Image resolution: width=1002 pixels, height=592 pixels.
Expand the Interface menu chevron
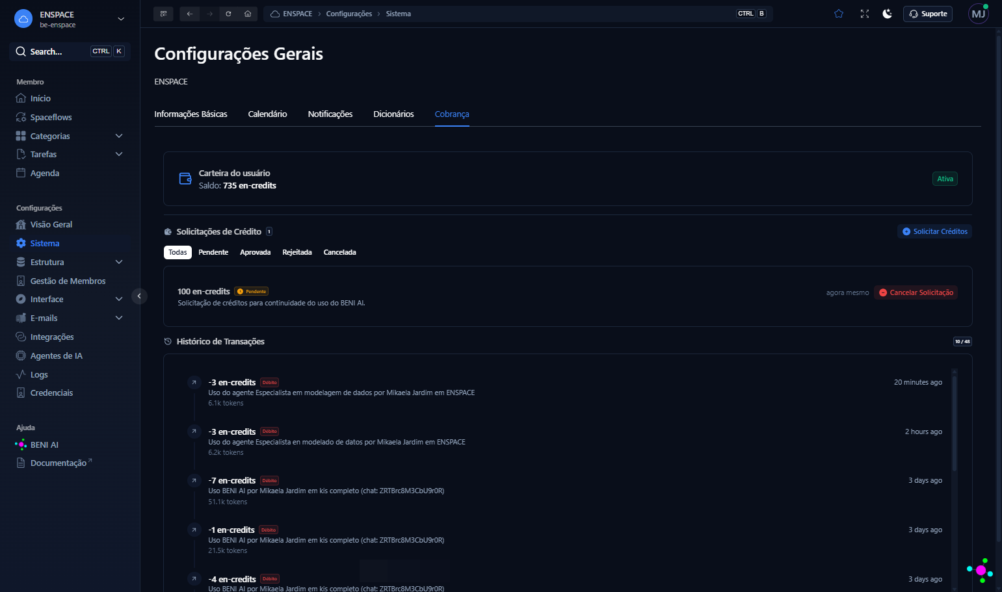[119, 299]
